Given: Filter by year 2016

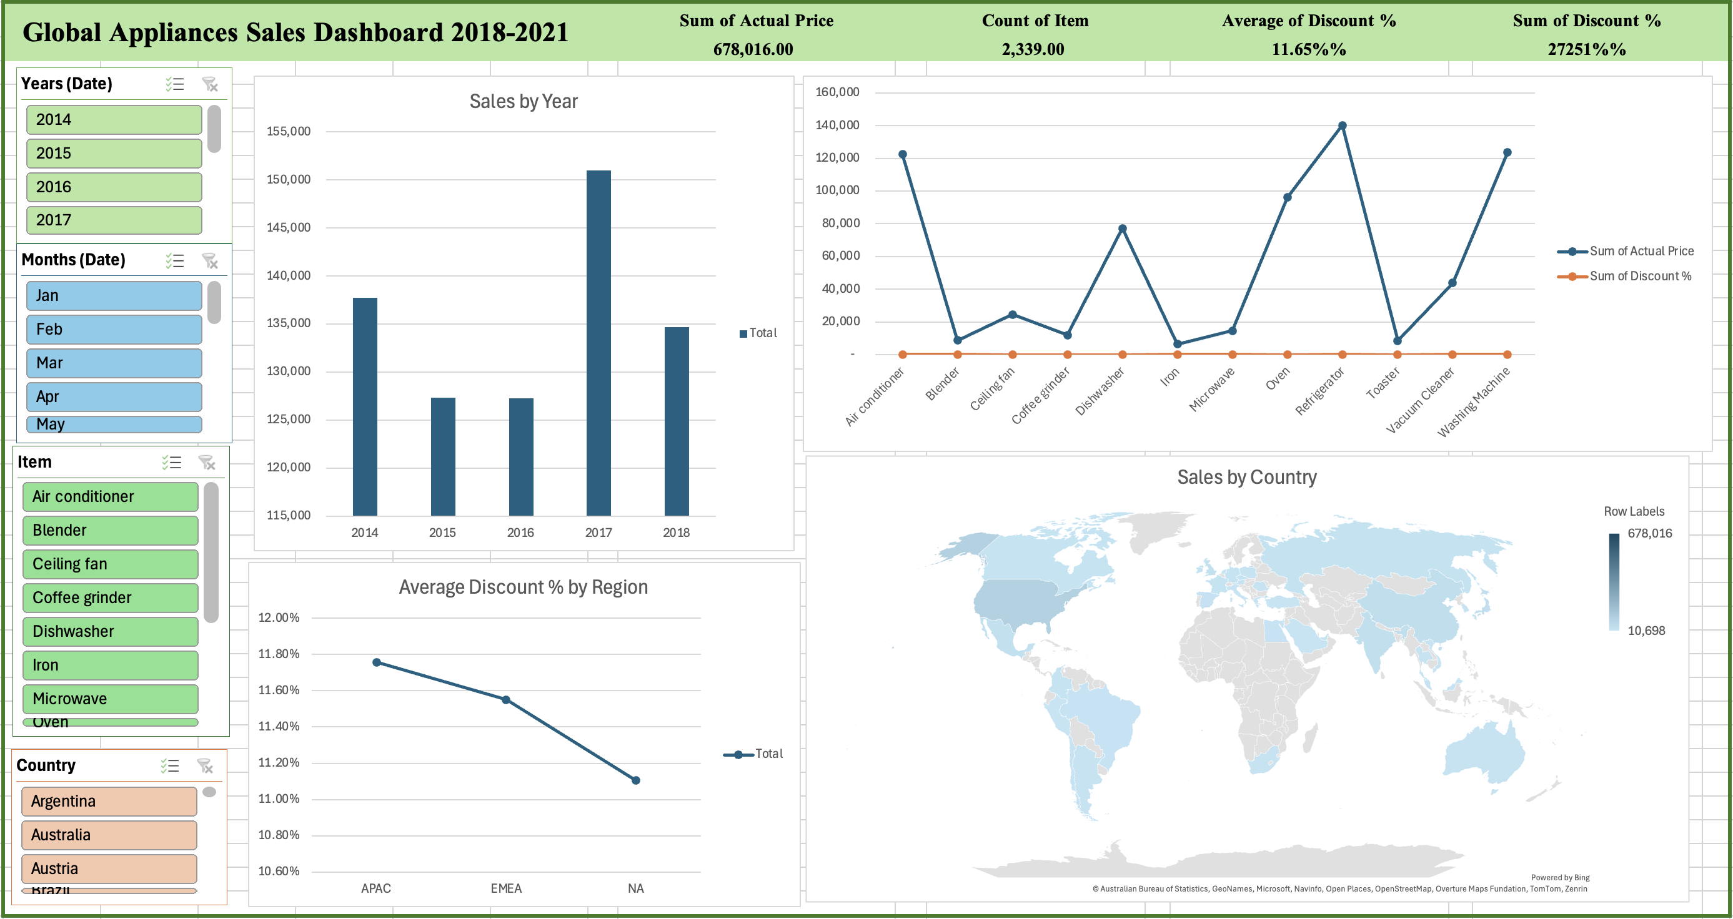Looking at the screenshot, I should tap(114, 187).
